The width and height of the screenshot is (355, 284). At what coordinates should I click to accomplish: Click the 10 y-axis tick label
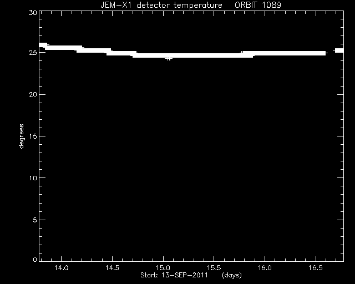pos(33,178)
